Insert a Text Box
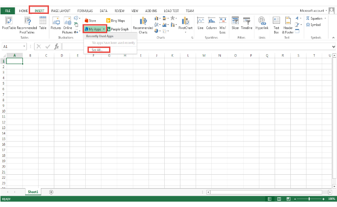 pos(276,25)
